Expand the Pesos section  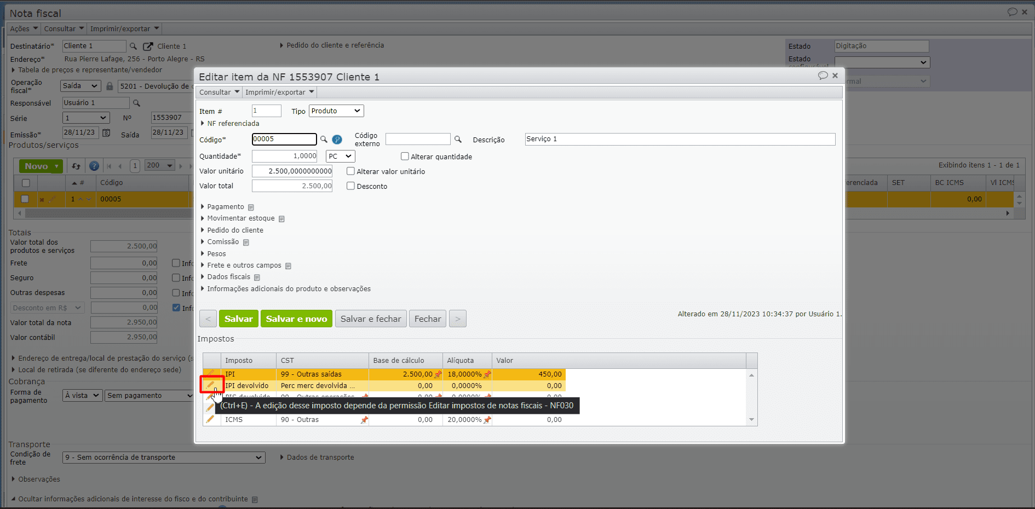click(x=214, y=254)
